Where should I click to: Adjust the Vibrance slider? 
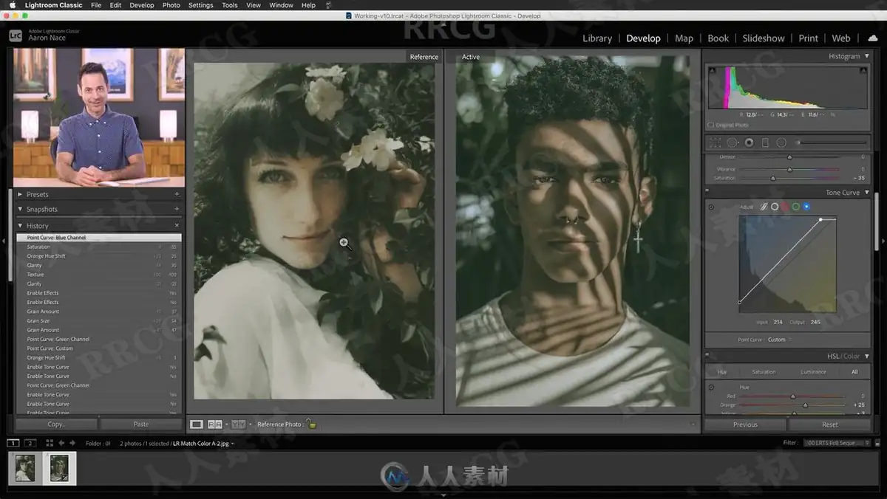[x=789, y=169]
